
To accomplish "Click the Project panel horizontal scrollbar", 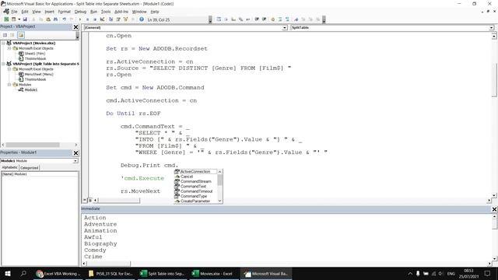I will click(x=33, y=145).
